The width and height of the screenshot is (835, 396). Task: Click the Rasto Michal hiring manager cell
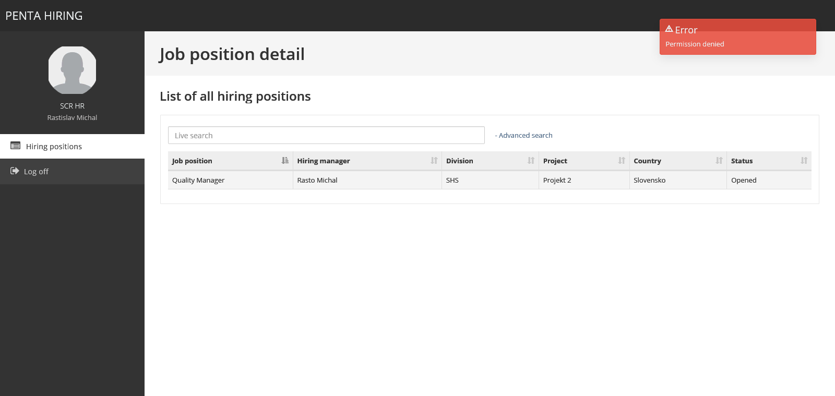pyautogui.click(x=317, y=180)
